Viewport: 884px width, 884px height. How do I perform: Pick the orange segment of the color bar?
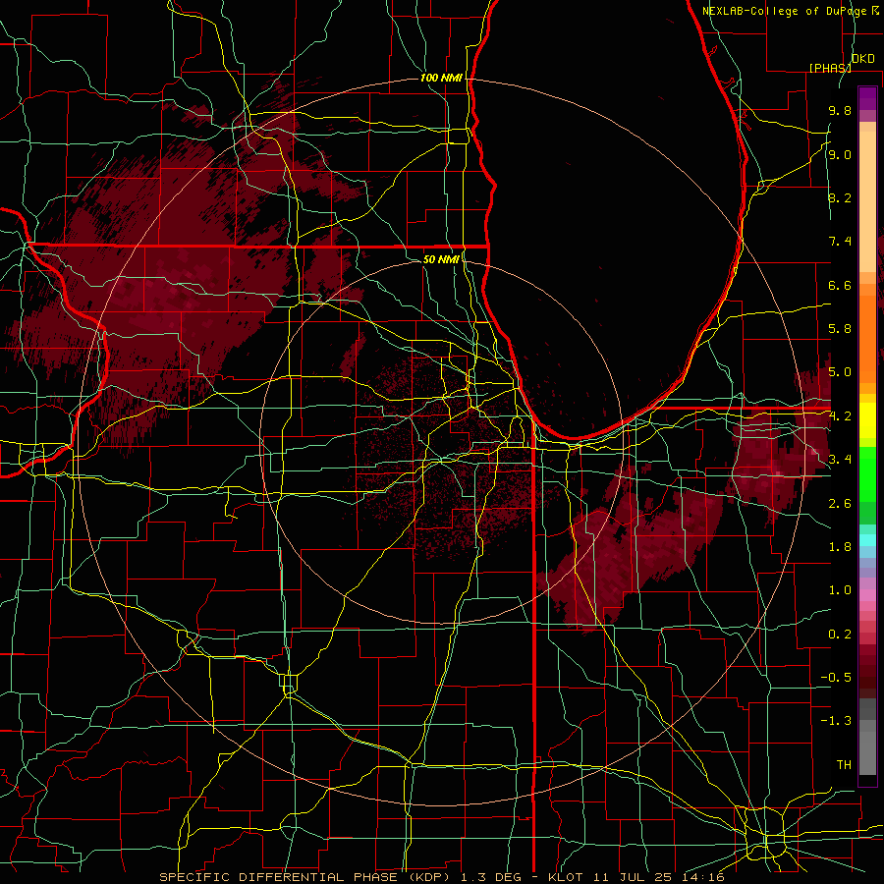click(867, 338)
